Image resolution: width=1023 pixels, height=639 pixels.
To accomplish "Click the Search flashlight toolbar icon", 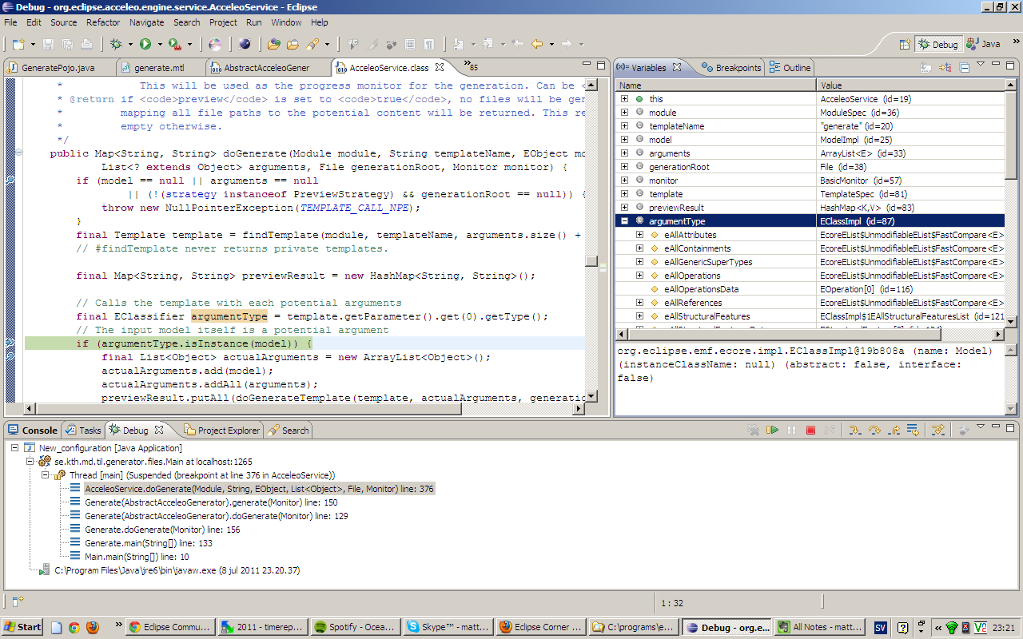I will click(x=312, y=44).
